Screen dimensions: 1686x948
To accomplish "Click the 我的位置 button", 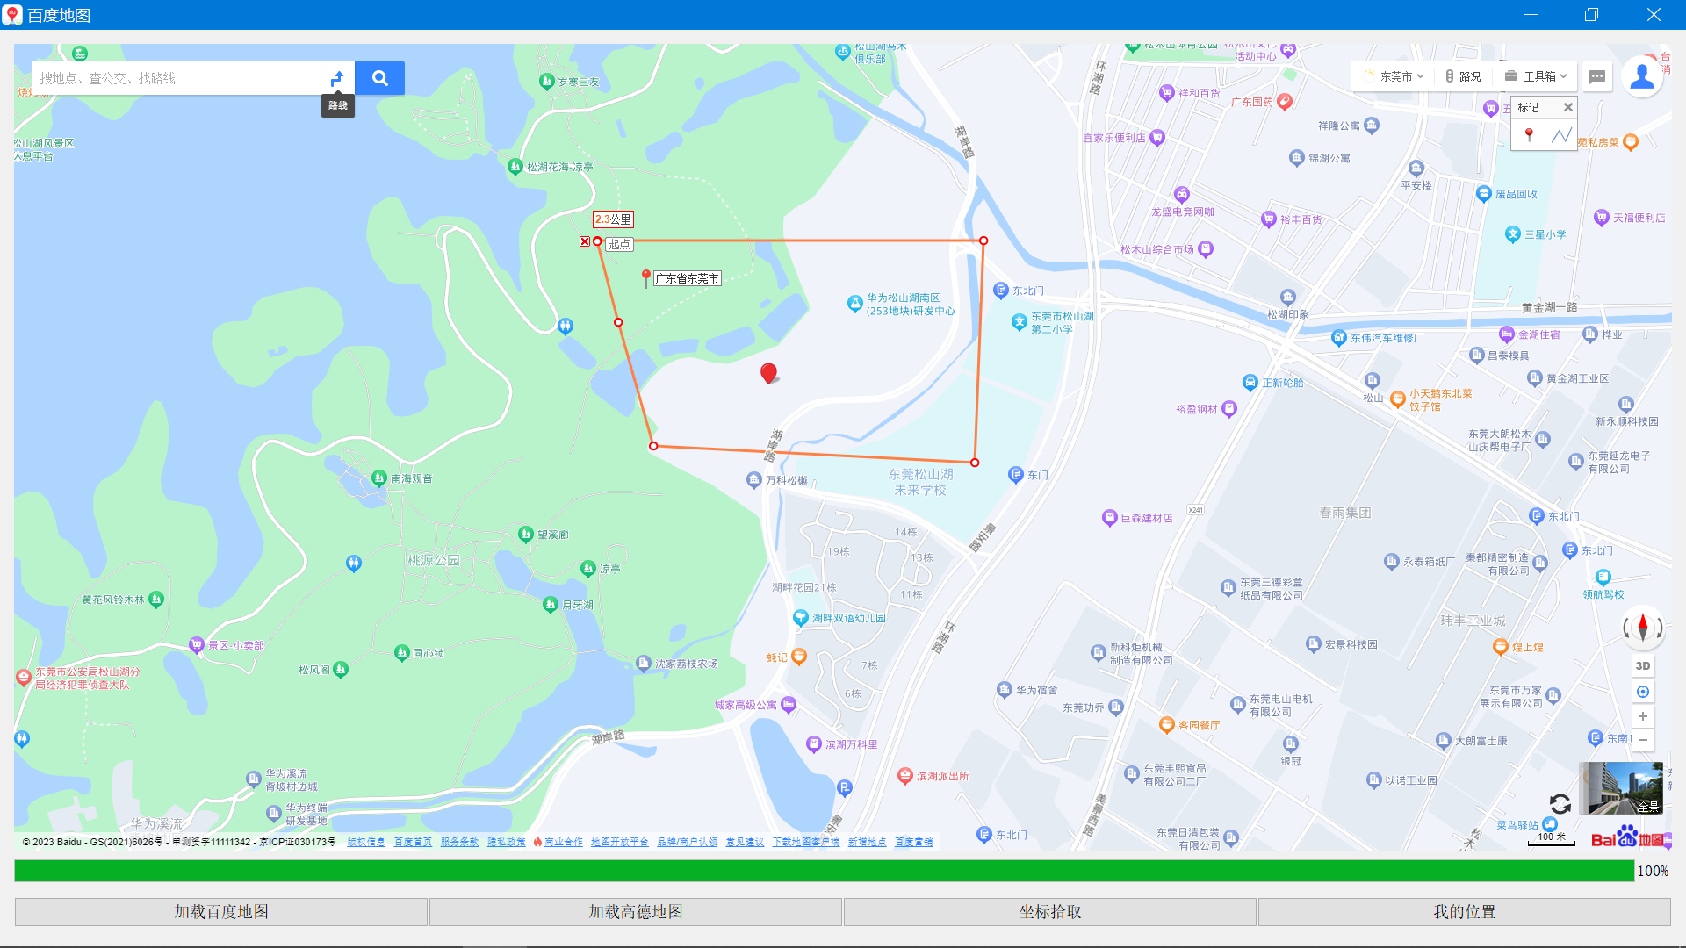I will coord(1465,912).
